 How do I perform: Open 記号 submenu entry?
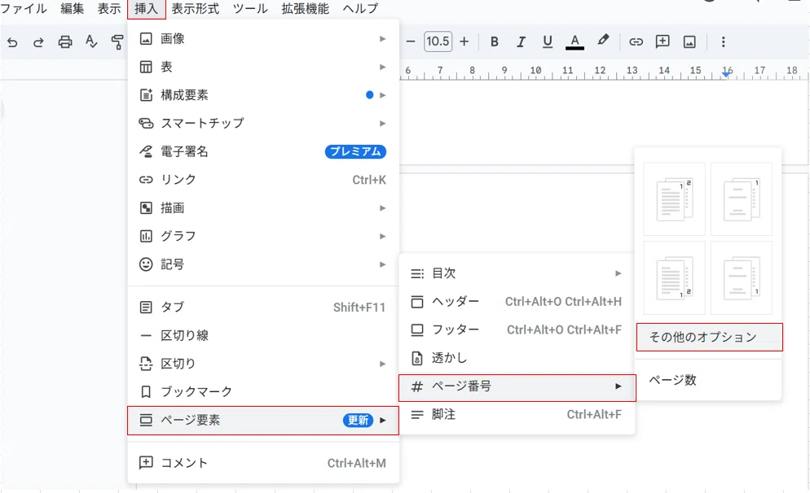click(263, 264)
